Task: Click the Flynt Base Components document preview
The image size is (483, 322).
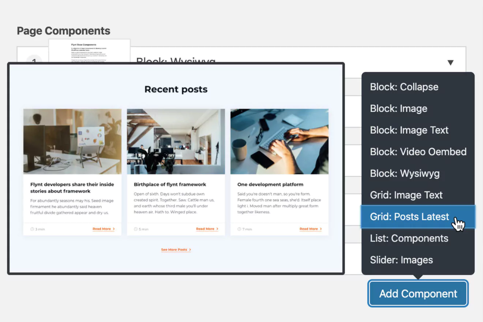Action: coord(90,51)
